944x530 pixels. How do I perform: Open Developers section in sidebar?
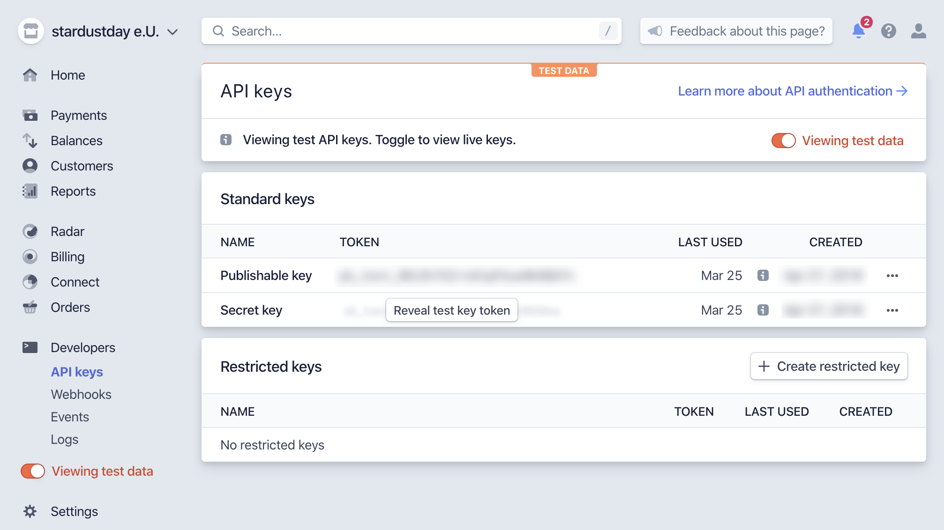coord(83,347)
